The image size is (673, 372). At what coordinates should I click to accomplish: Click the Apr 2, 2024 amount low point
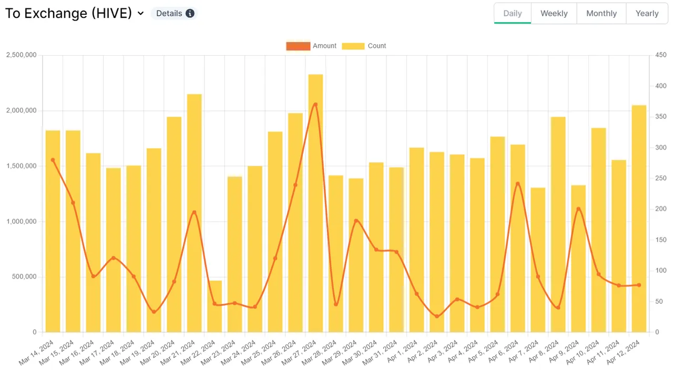point(437,316)
